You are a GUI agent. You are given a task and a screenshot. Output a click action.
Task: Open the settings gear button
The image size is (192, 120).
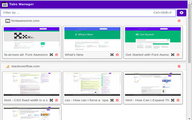point(181,13)
